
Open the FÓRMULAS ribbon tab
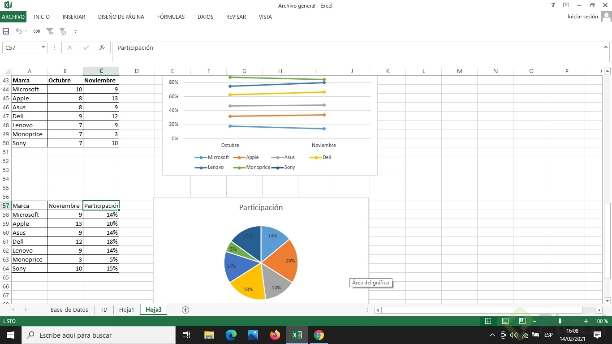coord(171,17)
